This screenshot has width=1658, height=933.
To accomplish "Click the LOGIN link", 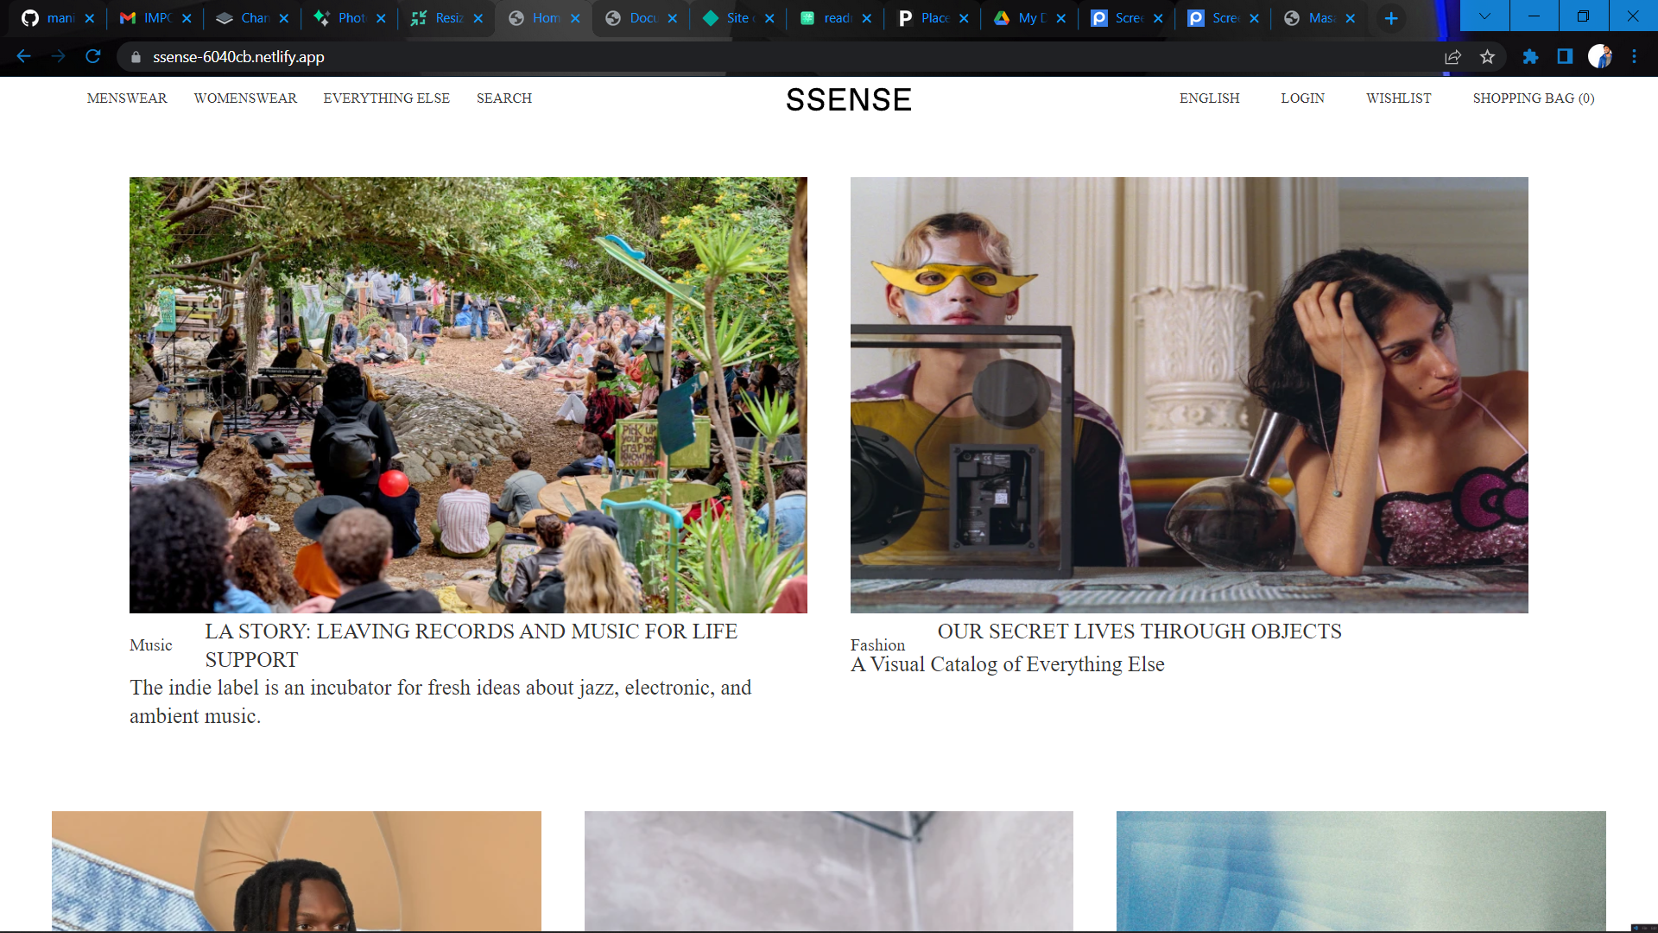I will [x=1302, y=98].
